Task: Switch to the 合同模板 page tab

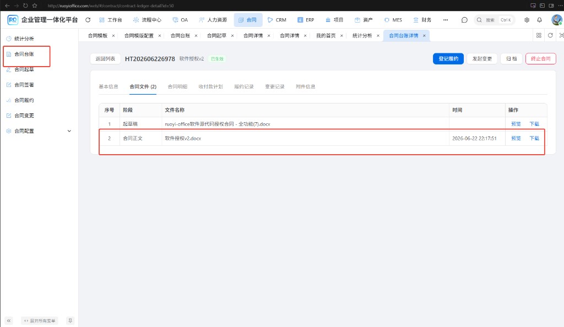Action: [x=98, y=36]
